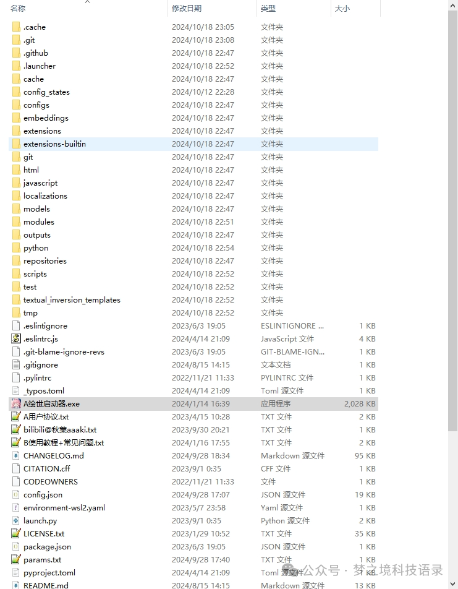This screenshot has width=458, height=589.
Task: Select the B使用教程+常见问题.txt file name
Action: click(64, 443)
